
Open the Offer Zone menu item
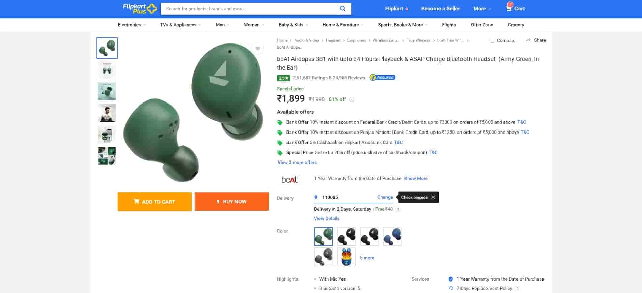pos(482,25)
